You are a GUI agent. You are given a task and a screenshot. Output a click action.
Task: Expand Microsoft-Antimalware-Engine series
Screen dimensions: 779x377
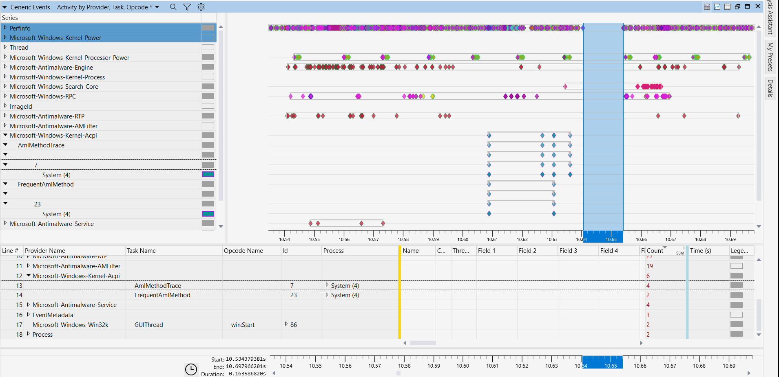[x=5, y=67]
